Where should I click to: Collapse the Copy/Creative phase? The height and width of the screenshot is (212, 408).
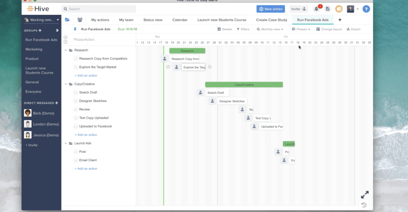tap(66, 84)
